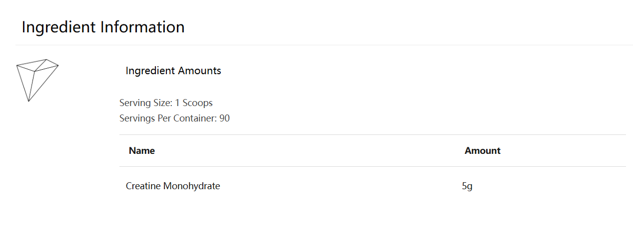Click the 'Servings Per Container' label
633x235 pixels.
click(x=168, y=118)
